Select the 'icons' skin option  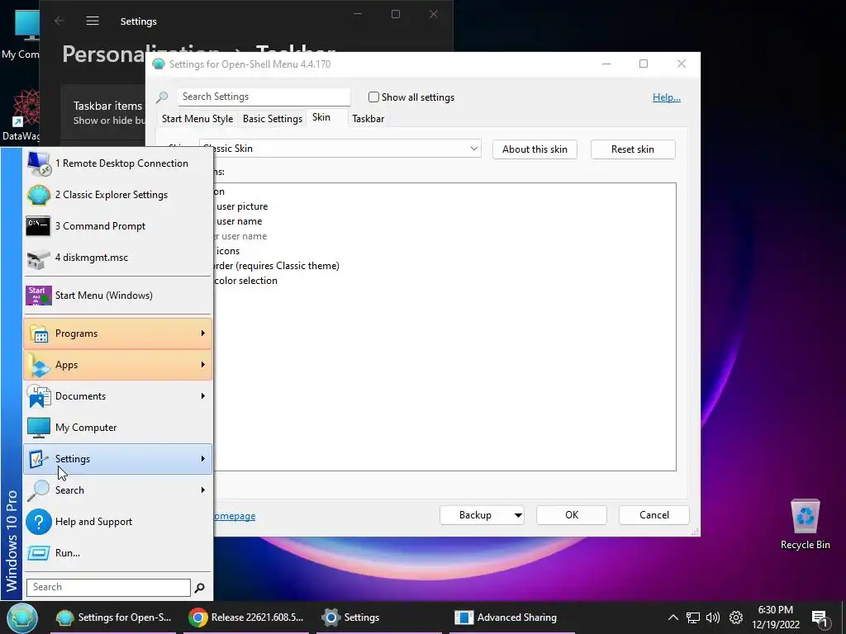pyautogui.click(x=228, y=251)
